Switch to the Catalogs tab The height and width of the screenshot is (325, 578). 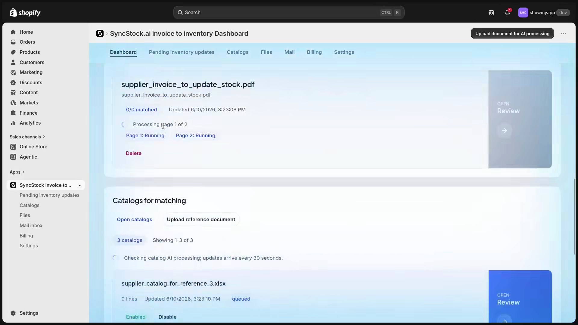(x=238, y=52)
